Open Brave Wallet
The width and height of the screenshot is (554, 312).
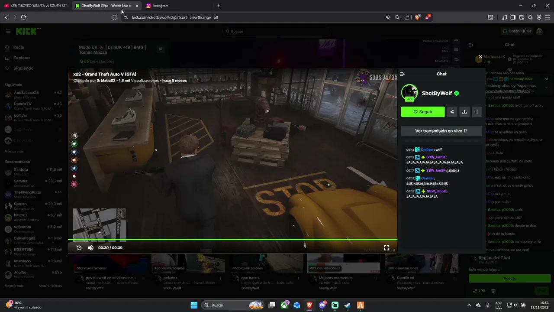pos(522,17)
